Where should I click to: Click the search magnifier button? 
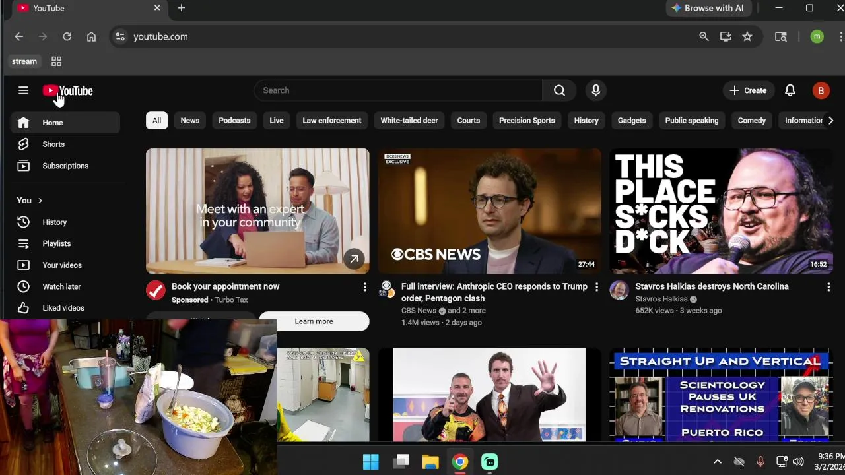click(x=559, y=90)
